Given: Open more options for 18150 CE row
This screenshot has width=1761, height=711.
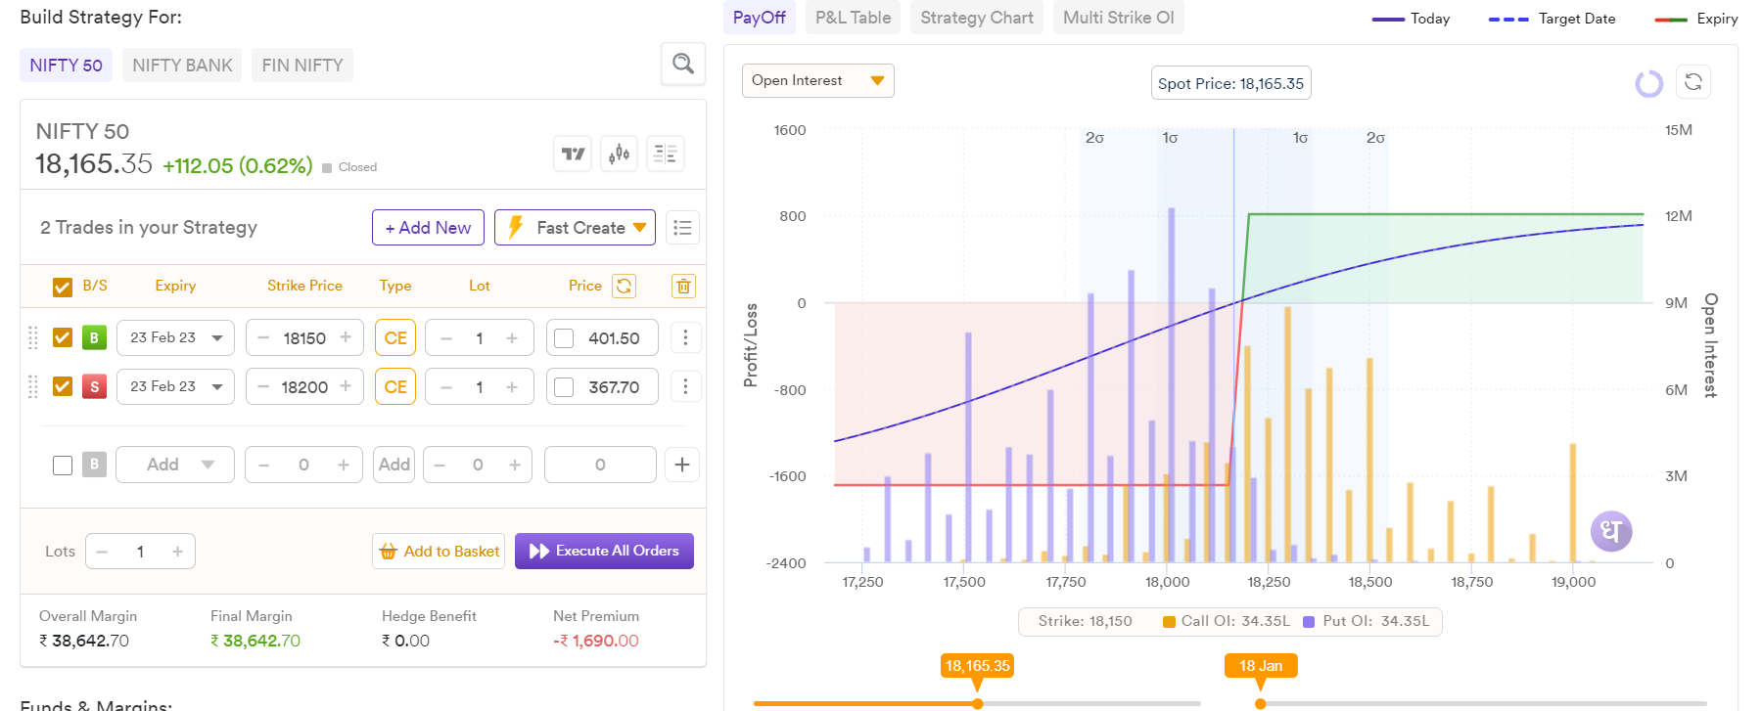Looking at the screenshot, I should click(x=685, y=337).
